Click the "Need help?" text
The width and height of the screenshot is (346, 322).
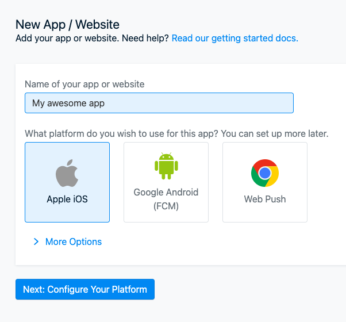[145, 38]
